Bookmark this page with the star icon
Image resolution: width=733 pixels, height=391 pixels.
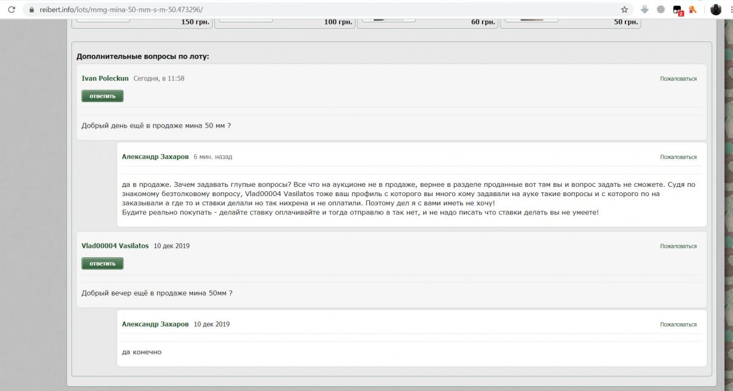click(x=624, y=10)
